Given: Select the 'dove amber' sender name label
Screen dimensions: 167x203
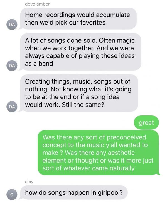Looking at the screenshot, I should click(37, 4).
